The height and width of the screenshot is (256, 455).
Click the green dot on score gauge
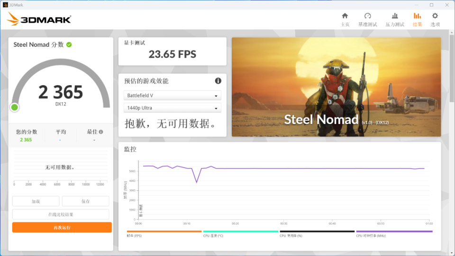[15, 107]
